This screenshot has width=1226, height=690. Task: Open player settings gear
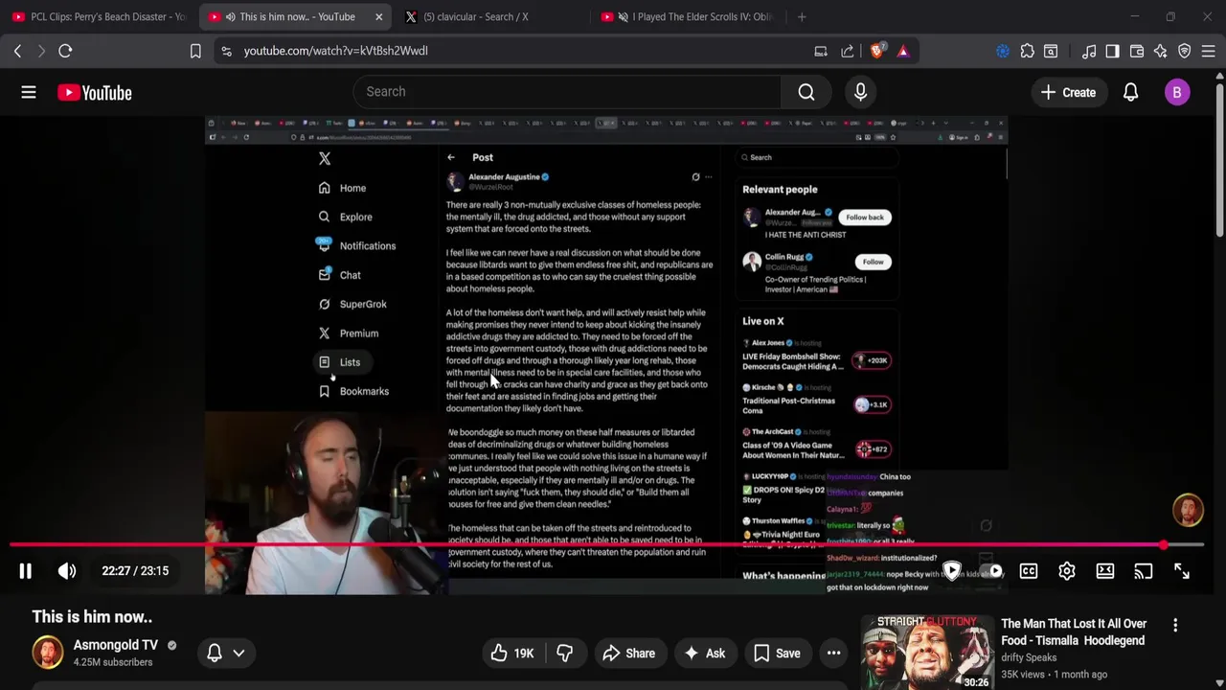point(1067,571)
